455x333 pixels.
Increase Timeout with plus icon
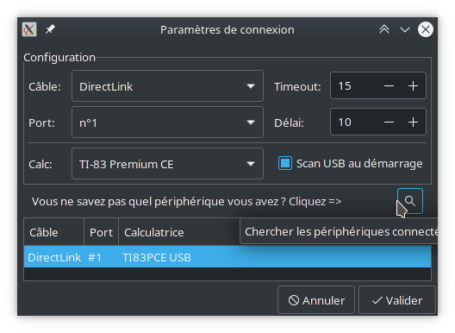(x=413, y=86)
